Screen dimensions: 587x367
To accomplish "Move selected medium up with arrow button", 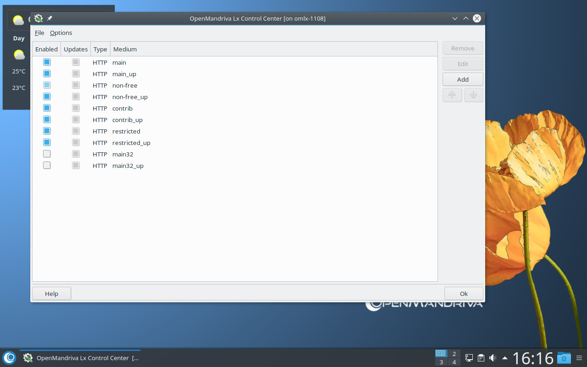I will 452,95.
